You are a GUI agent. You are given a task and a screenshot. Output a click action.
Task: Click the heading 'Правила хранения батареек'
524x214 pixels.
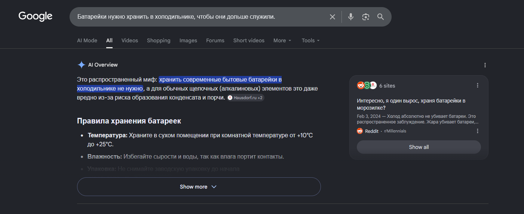coord(129,121)
